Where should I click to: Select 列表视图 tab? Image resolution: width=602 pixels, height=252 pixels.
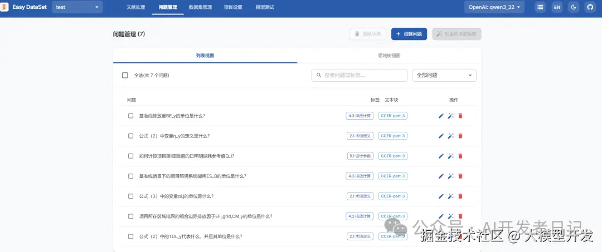pyautogui.click(x=205, y=56)
